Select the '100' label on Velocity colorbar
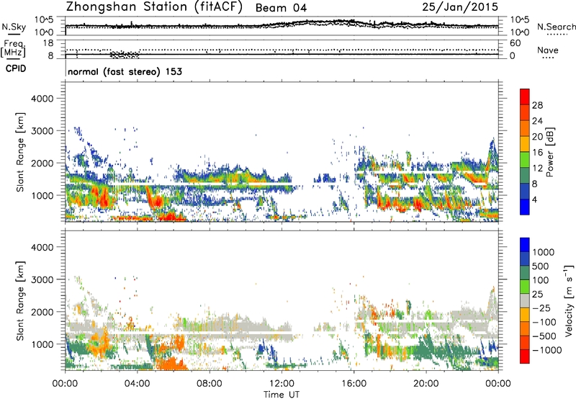The height and width of the screenshot is (399, 576). tap(540, 280)
